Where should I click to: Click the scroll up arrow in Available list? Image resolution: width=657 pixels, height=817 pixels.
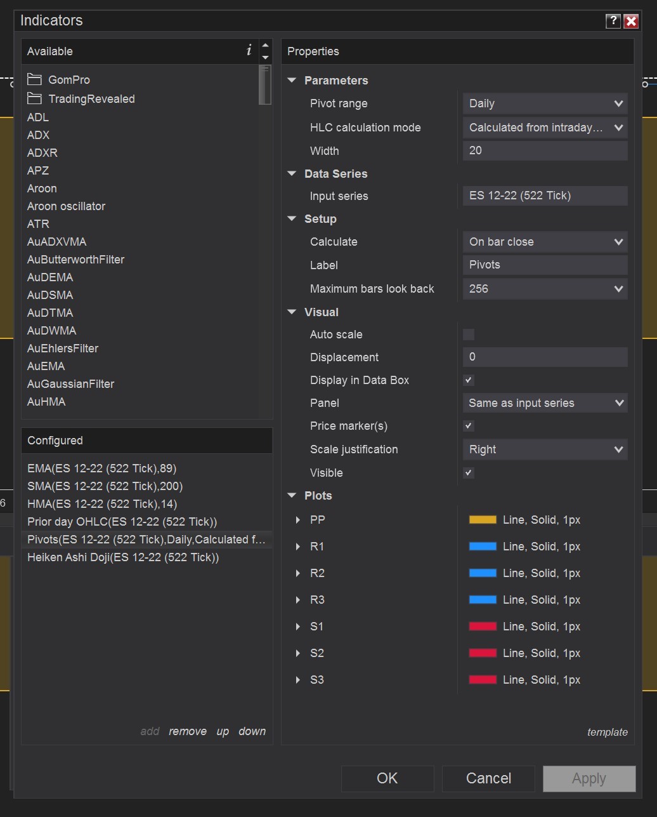click(266, 46)
